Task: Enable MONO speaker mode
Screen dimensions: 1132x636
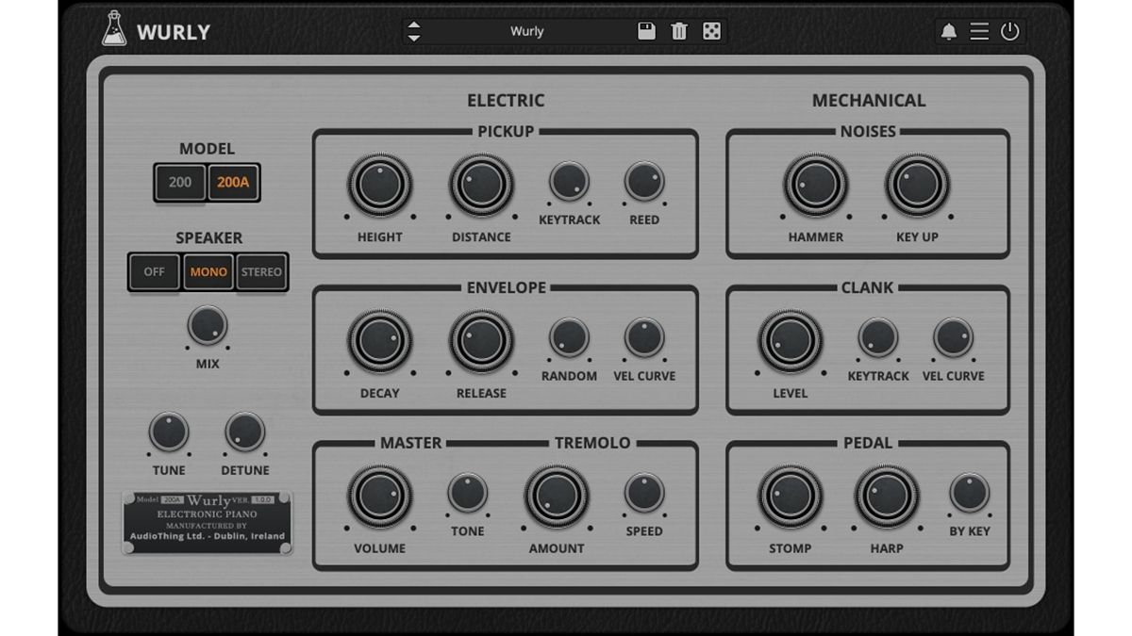Action: pos(208,271)
